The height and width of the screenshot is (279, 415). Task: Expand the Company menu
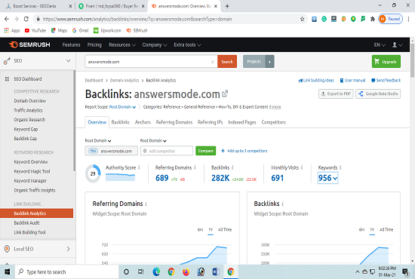(x=155, y=45)
